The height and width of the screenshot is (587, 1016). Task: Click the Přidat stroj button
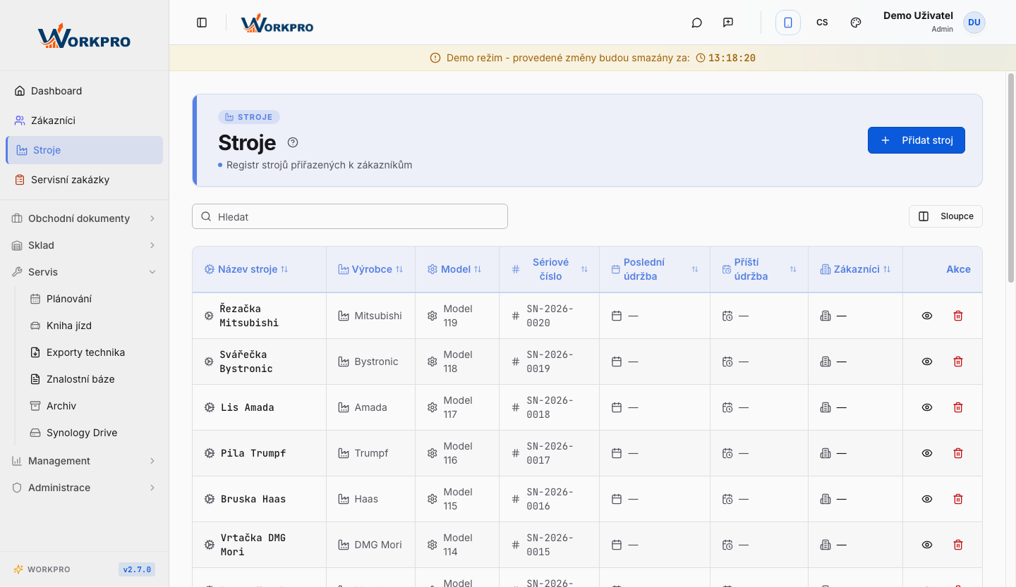916,140
